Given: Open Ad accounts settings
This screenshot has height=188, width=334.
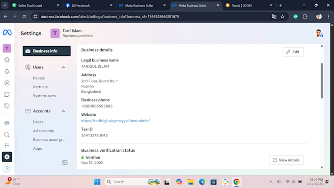Looking at the screenshot, I should (x=43, y=131).
